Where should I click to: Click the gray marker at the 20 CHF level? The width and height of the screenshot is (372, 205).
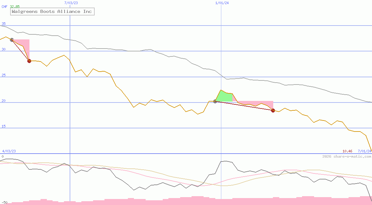coord(215,102)
